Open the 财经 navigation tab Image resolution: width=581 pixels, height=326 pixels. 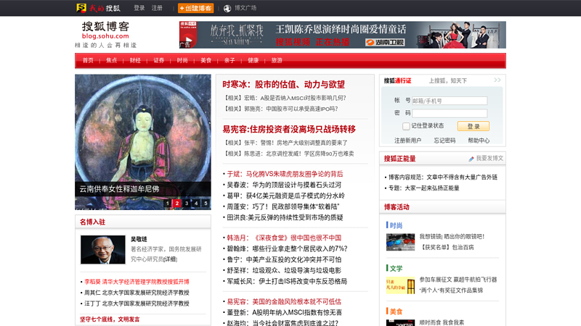(135, 60)
